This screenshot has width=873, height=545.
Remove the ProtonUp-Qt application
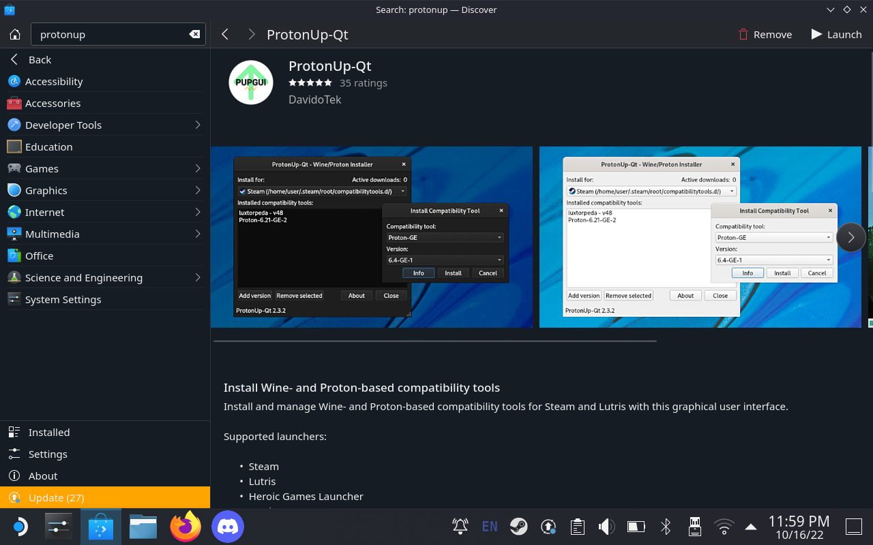tap(765, 34)
